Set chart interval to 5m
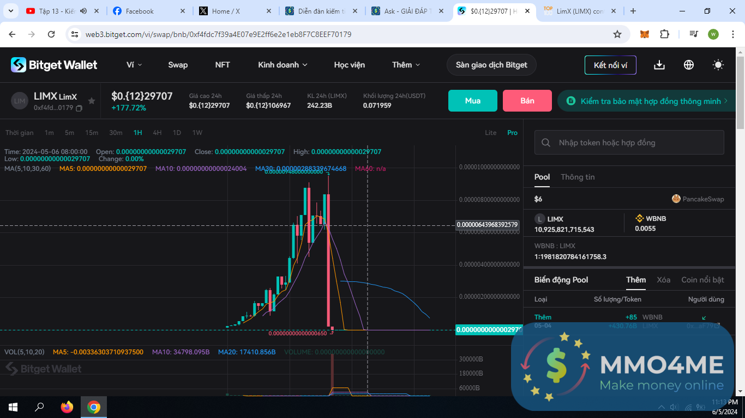The height and width of the screenshot is (418, 745). 69,133
